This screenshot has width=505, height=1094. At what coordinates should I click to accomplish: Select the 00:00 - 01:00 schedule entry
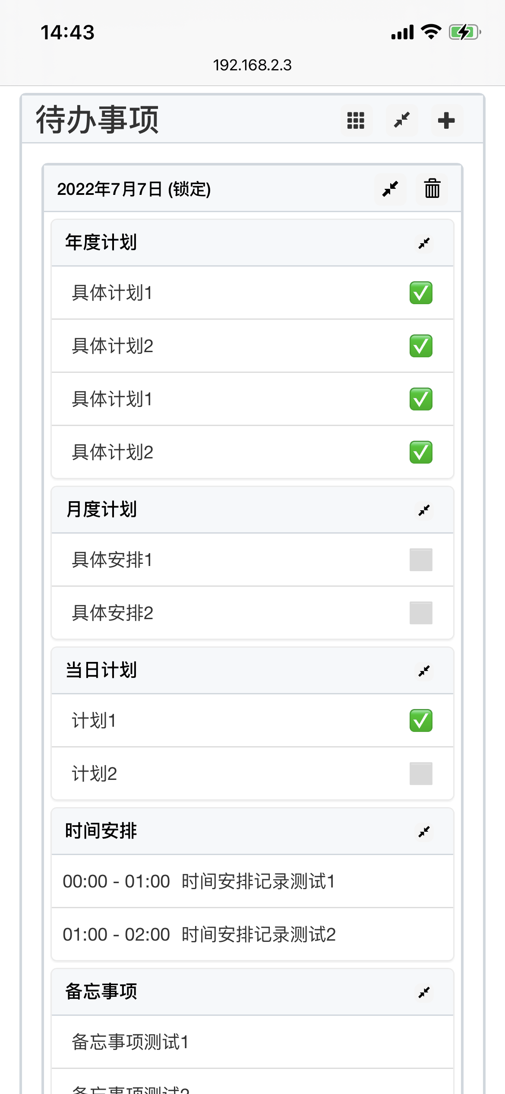(x=199, y=881)
